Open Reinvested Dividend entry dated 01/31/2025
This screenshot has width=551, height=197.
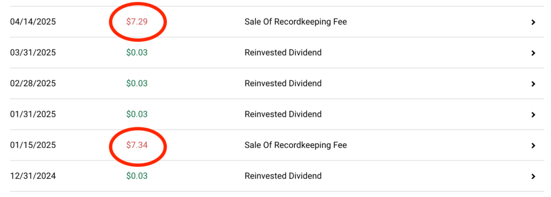(x=283, y=114)
